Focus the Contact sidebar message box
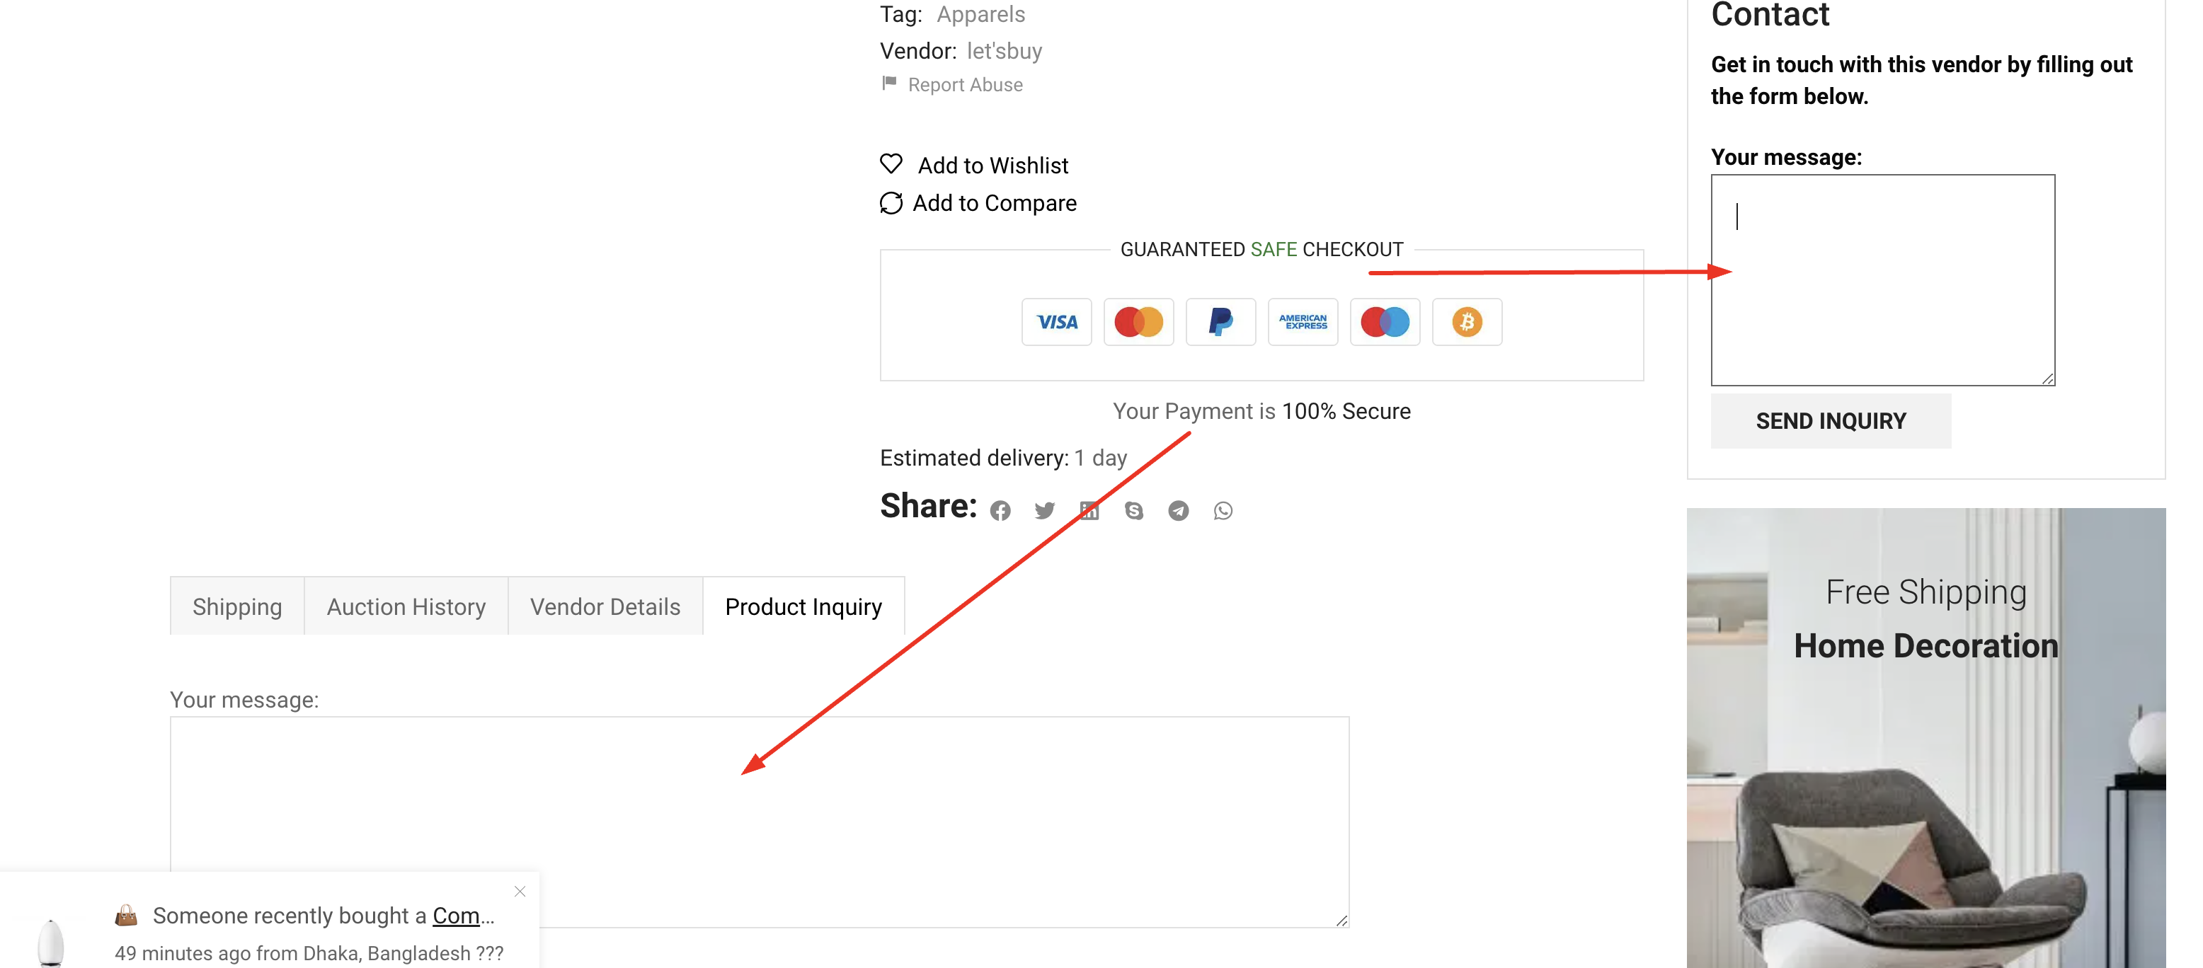The width and height of the screenshot is (2203, 968). click(1883, 280)
